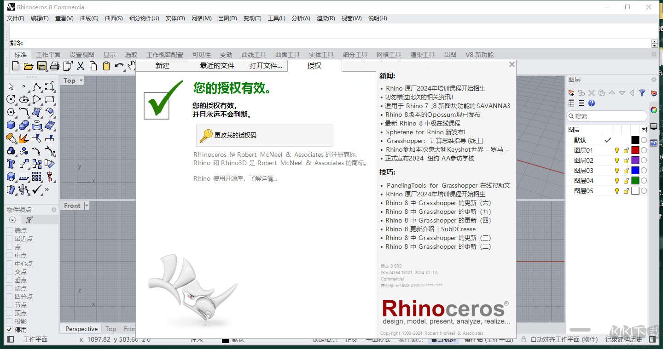
Task: Open the layer panel gear settings icon
Action: pyautogui.click(x=654, y=80)
